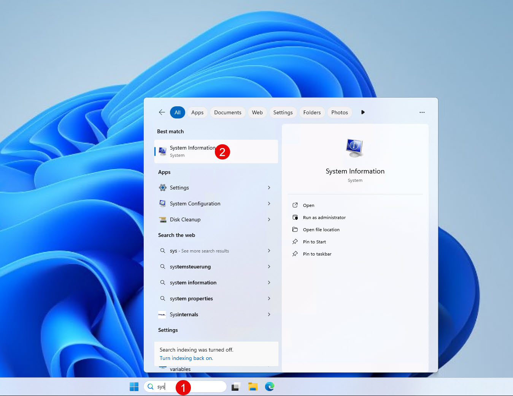This screenshot has width=513, height=396.
Task: Open System Information from the right pane
Action: pos(308,205)
